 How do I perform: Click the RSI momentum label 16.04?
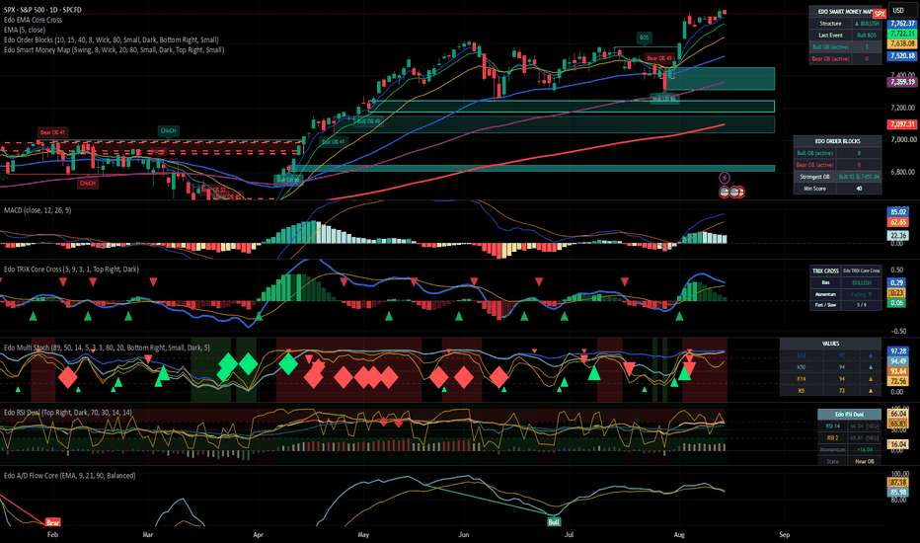(897, 444)
